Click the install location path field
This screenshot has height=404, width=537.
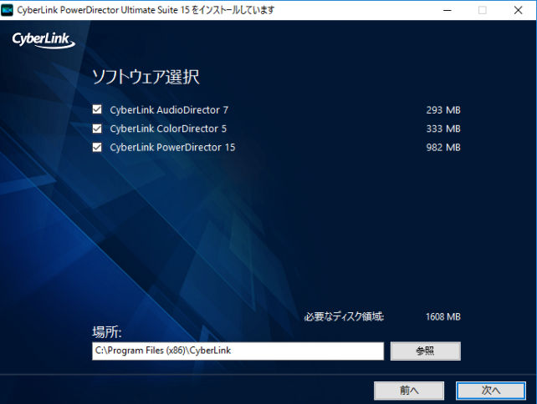(238, 351)
